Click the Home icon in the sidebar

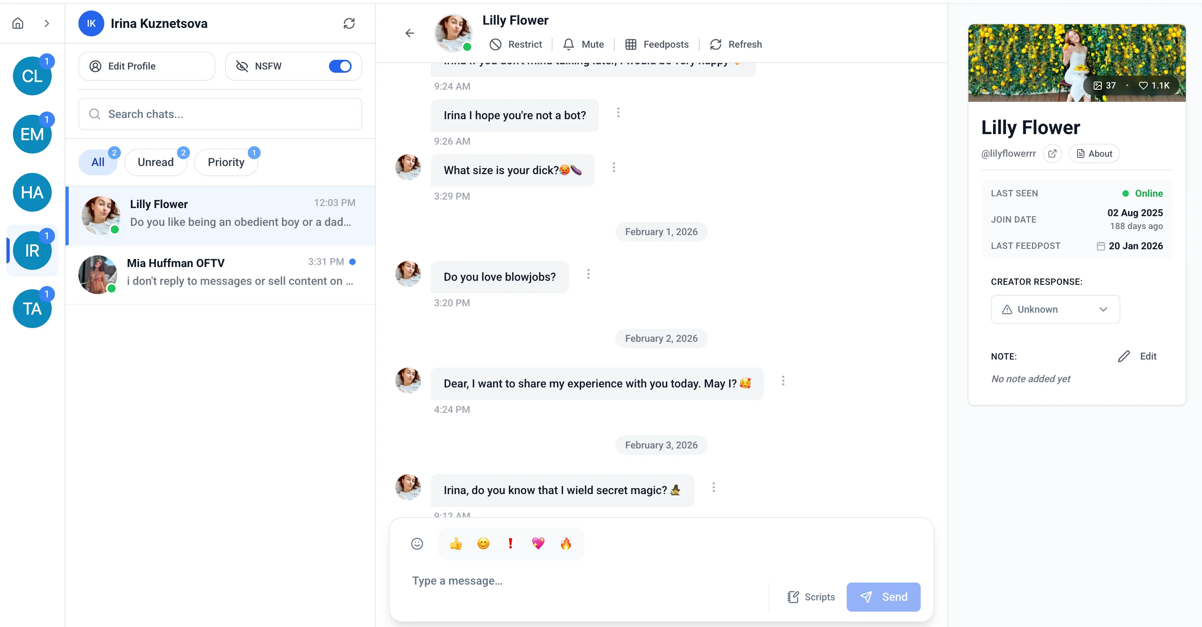[x=18, y=23]
